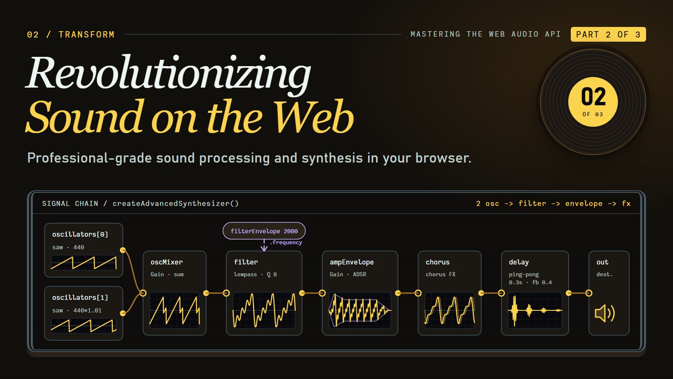Click the 'OF 03' text on the disc
The width and height of the screenshot is (673, 379).
[593, 114]
